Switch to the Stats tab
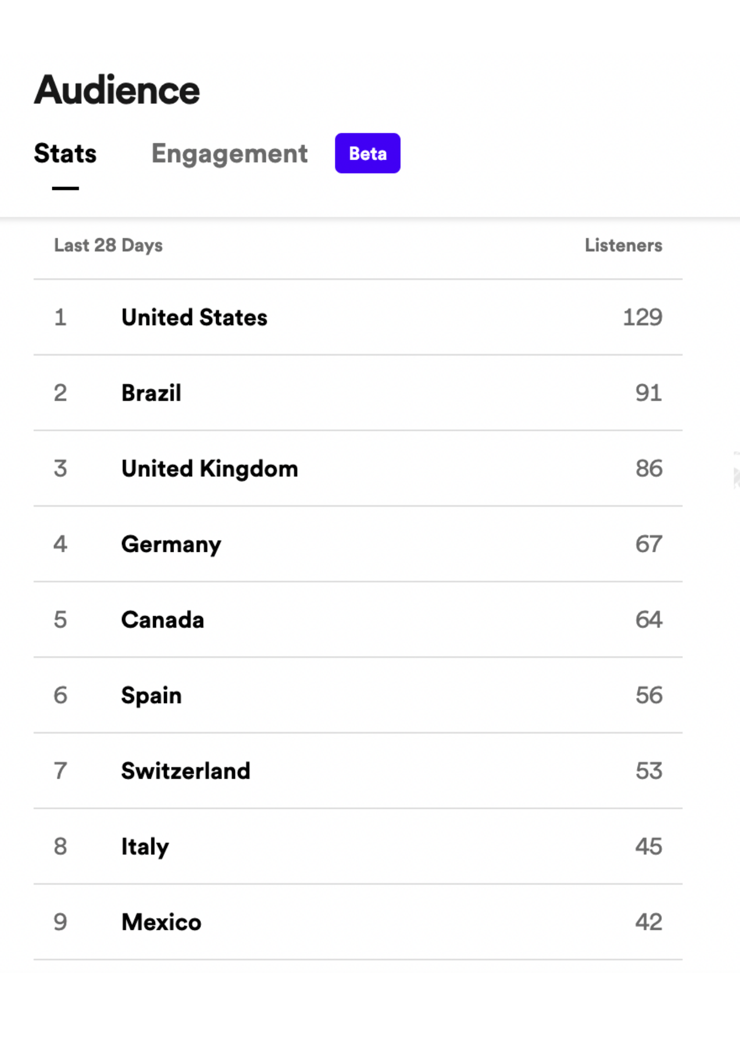This screenshot has height=1047, width=740. 65,153
